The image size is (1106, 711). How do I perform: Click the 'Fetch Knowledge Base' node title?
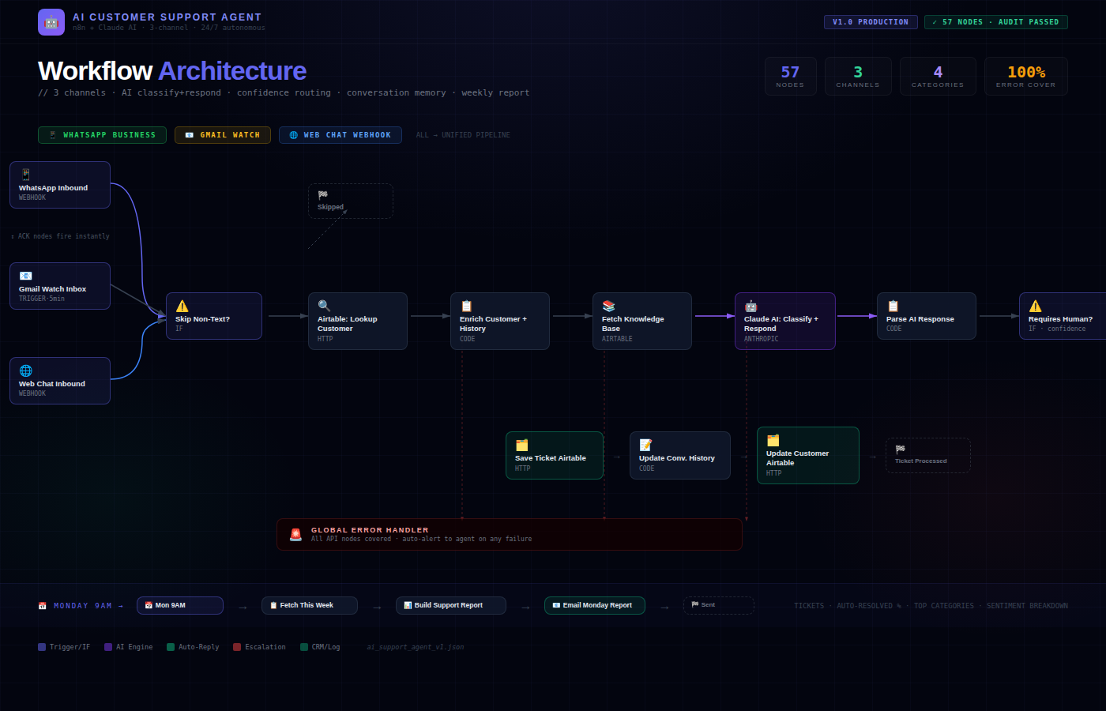coord(633,324)
